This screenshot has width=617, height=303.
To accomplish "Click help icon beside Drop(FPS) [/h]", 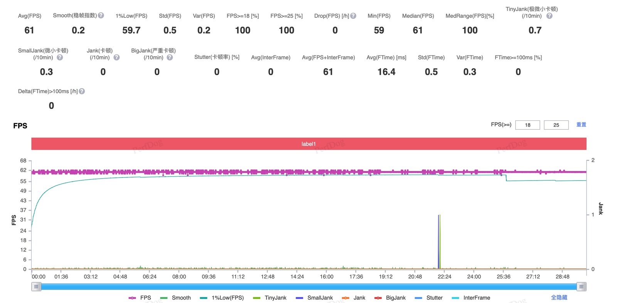I will (x=353, y=16).
